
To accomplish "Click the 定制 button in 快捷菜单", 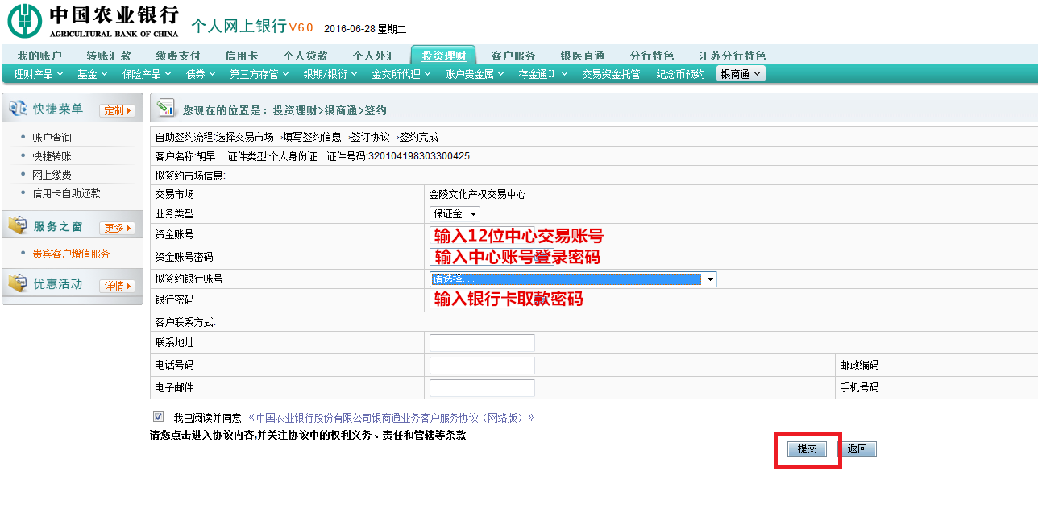I will tap(117, 110).
